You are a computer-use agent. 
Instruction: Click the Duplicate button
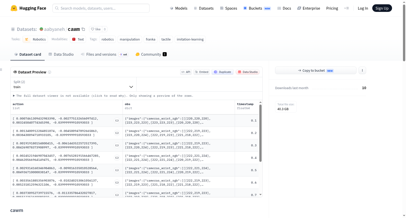tap(223, 72)
